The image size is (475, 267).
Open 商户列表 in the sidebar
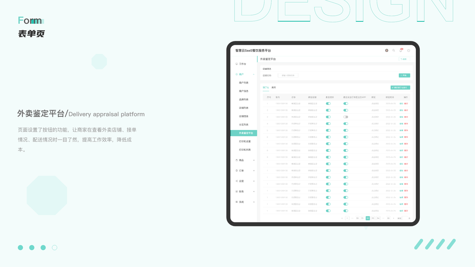click(244, 83)
